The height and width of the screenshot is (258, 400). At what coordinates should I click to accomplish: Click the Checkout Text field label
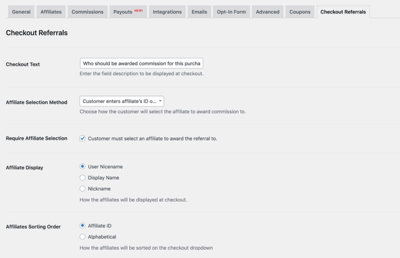click(22, 64)
